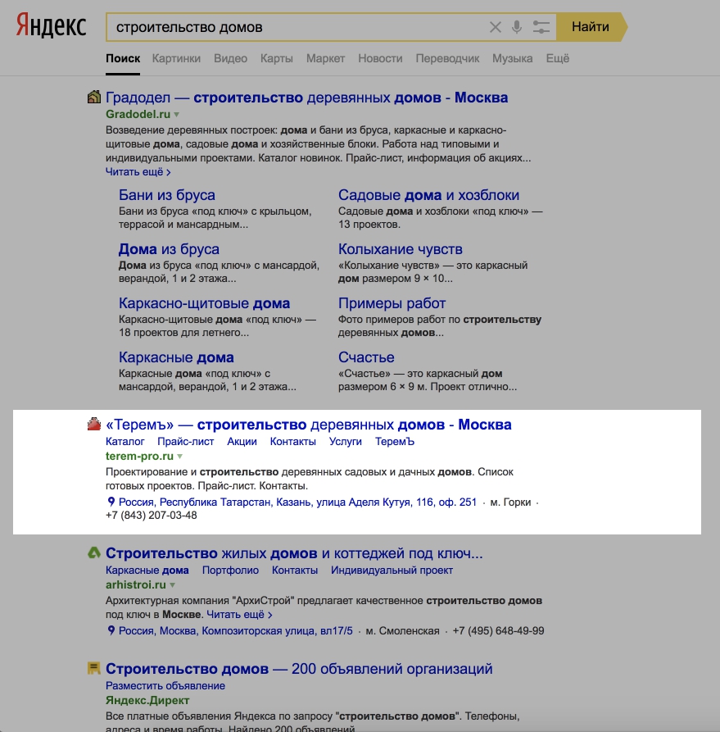720x732 pixels.
Task: Switch to the Маркет tab
Action: point(325,58)
